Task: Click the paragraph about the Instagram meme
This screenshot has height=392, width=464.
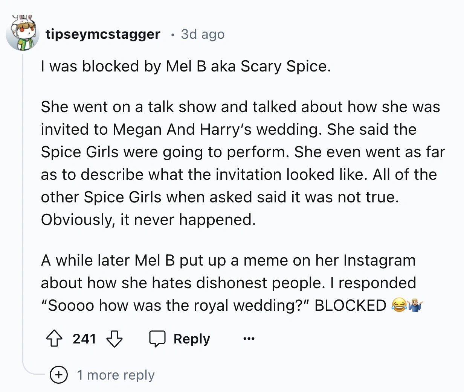Action: pyautogui.click(x=228, y=283)
